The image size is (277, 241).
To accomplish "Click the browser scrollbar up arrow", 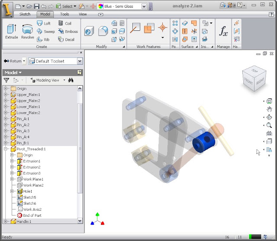I will [x=80, y=89].
